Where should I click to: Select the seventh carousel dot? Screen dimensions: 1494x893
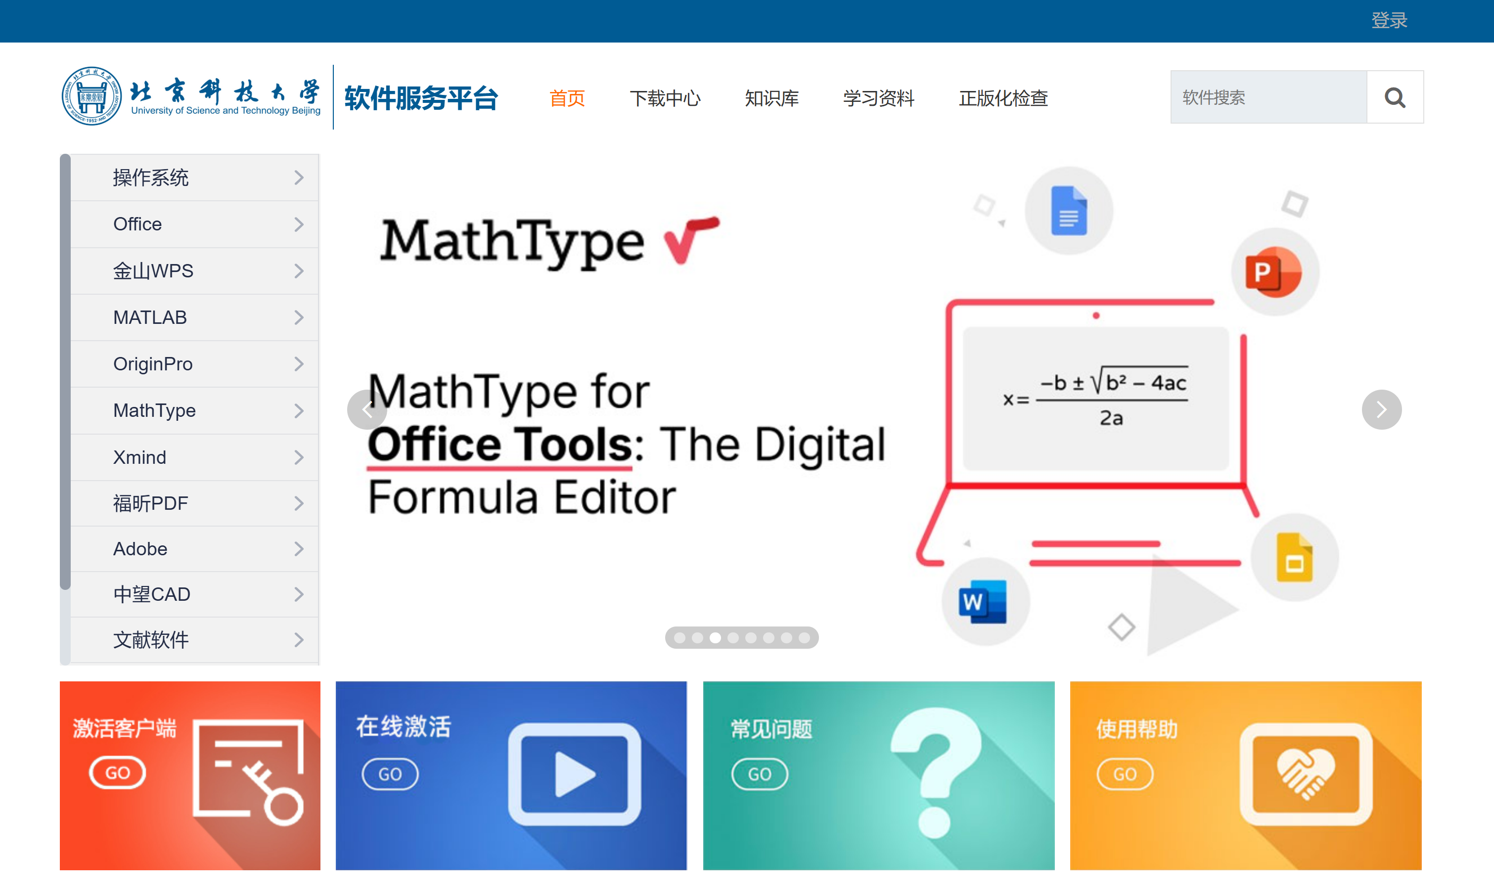[x=786, y=638]
